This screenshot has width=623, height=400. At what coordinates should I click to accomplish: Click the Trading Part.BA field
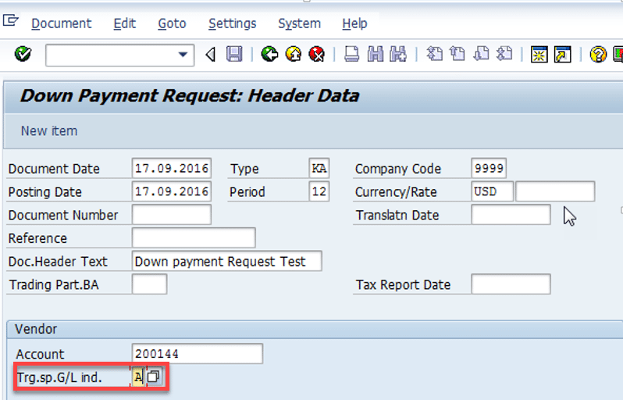click(x=149, y=284)
